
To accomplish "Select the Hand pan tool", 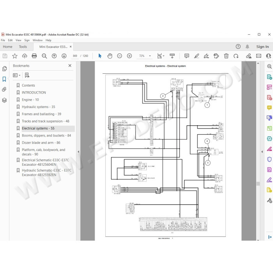I will pyautogui.click(x=110, y=56).
